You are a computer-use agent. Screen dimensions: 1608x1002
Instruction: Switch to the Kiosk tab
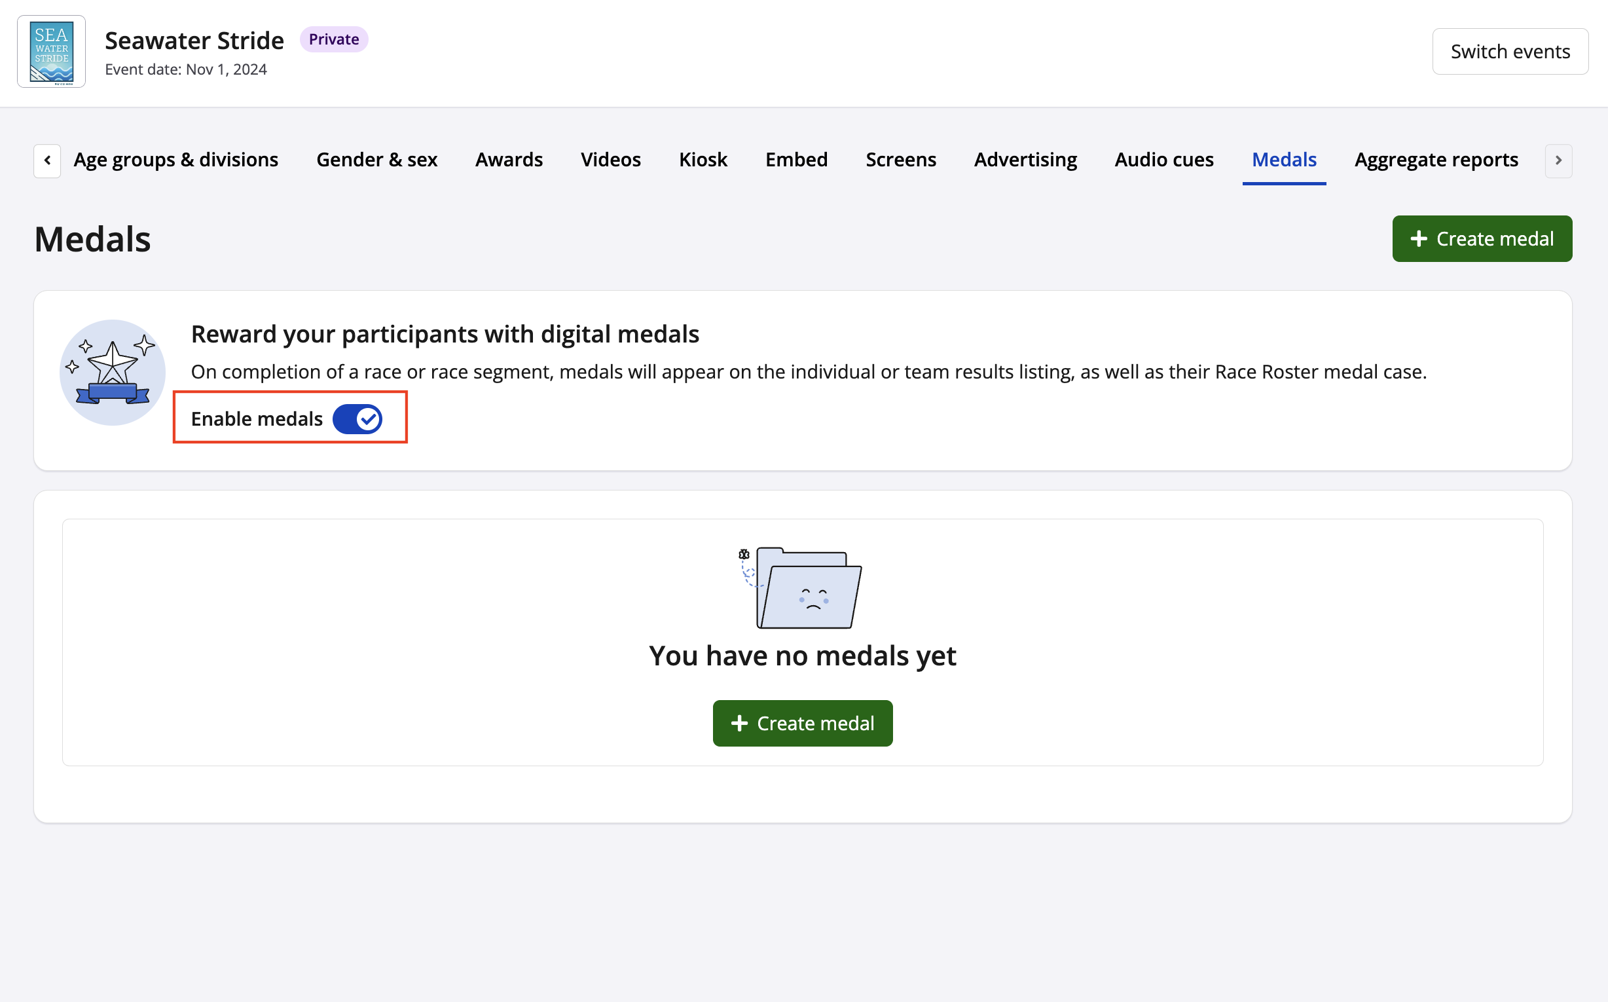[x=703, y=160]
